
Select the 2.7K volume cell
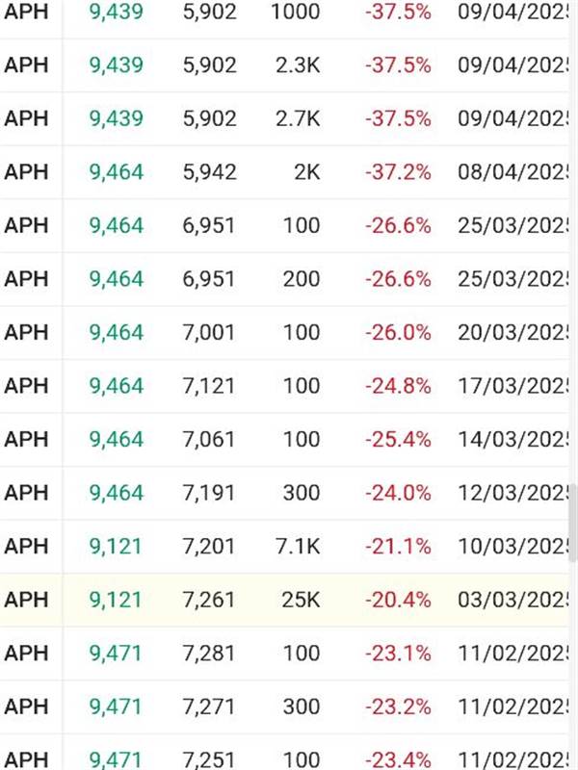click(297, 118)
